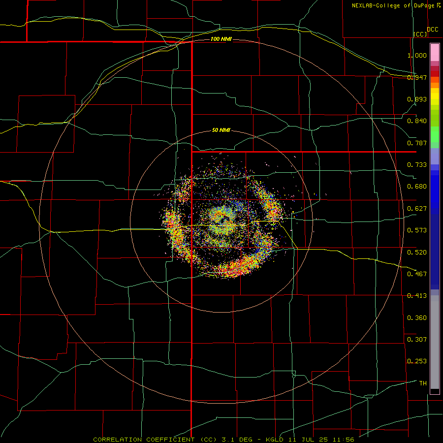Click the 0.253 legend value

pyautogui.click(x=417, y=361)
